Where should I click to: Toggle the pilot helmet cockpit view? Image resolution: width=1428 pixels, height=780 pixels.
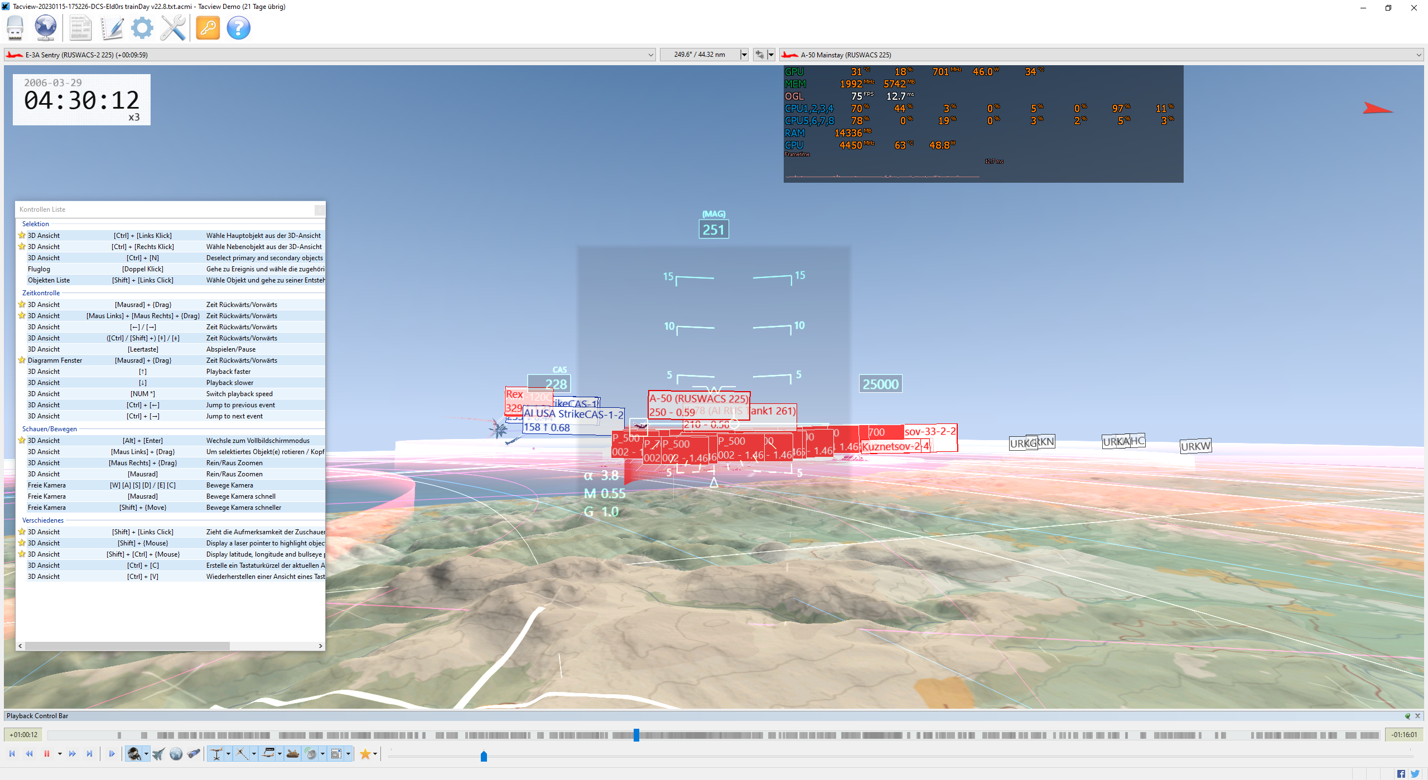tap(134, 754)
